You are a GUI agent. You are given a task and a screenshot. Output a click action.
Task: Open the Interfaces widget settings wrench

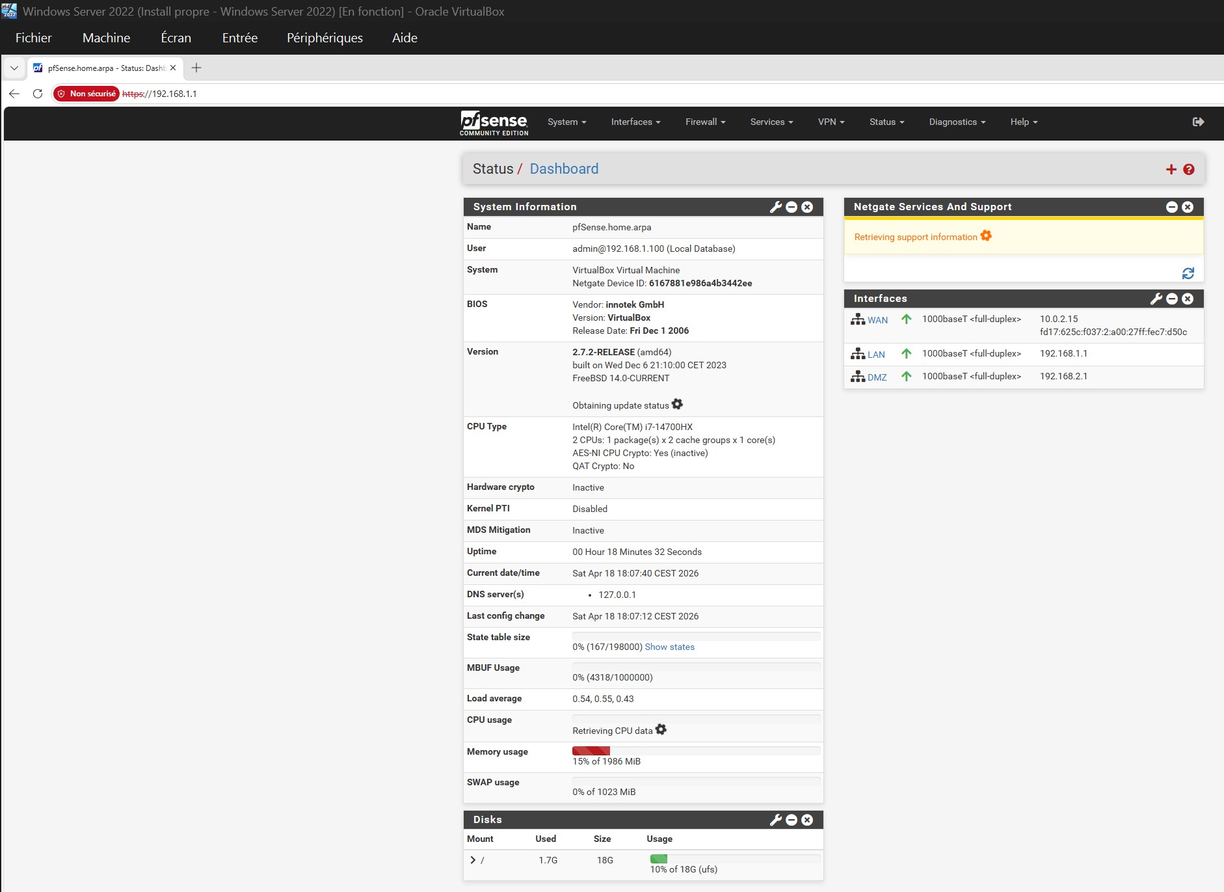pyautogui.click(x=1157, y=298)
